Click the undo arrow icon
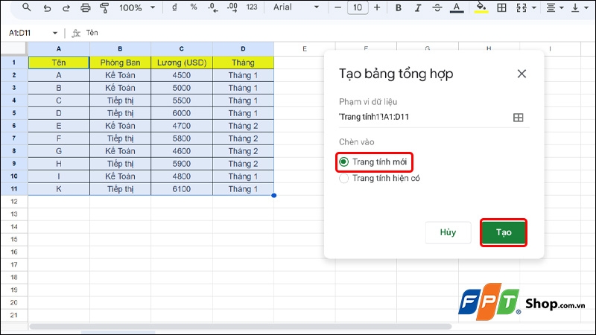This screenshot has height=335, width=596. (47, 7)
